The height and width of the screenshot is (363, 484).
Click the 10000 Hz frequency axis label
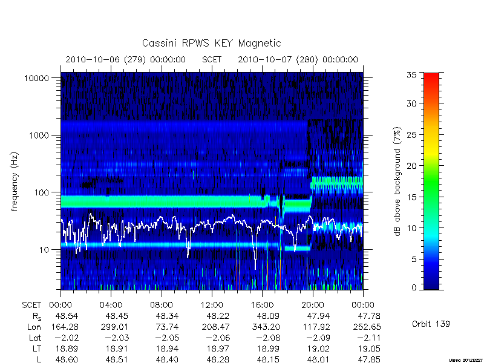click(36, 78)
